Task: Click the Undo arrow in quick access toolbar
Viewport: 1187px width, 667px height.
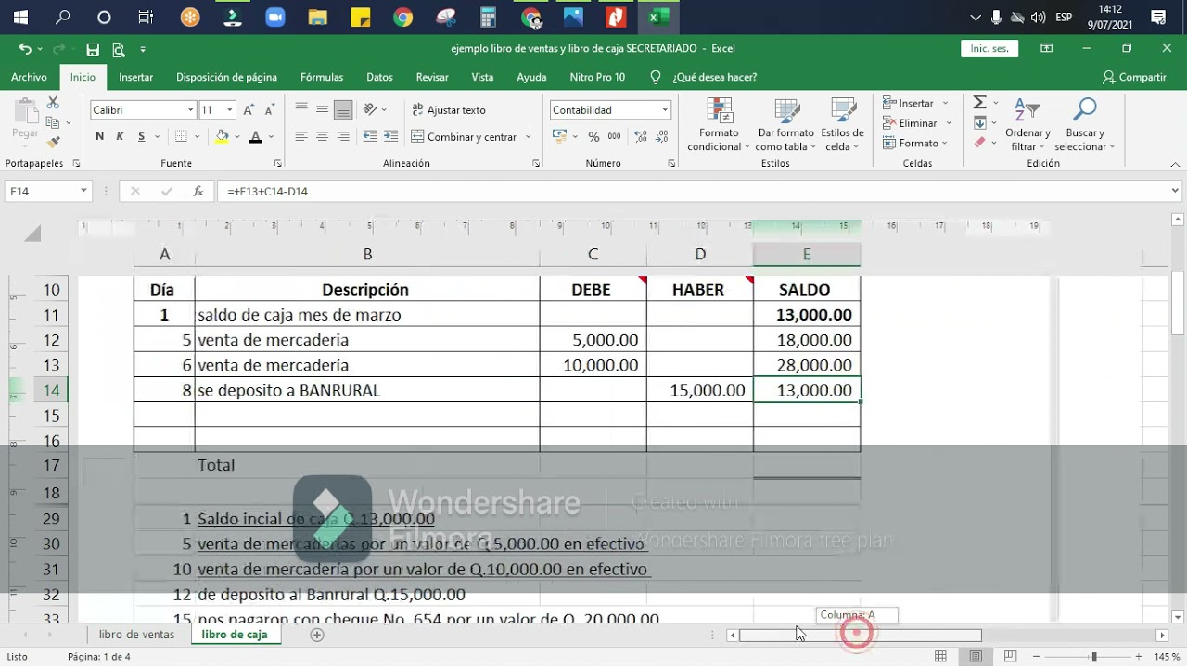Action: 25,49
